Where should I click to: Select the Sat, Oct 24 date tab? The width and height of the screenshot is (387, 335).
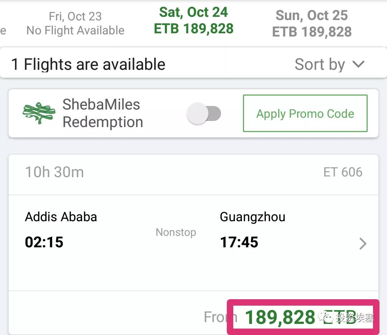(x=193, y=21)
